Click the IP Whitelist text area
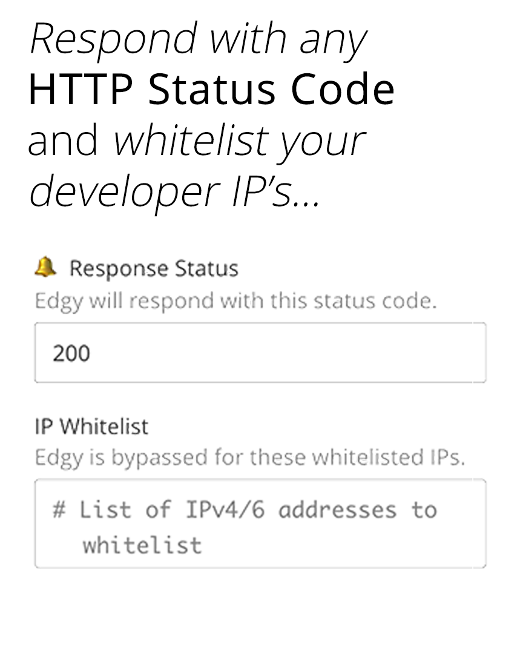This screenshot has height=654, width=520. point(260,524)
